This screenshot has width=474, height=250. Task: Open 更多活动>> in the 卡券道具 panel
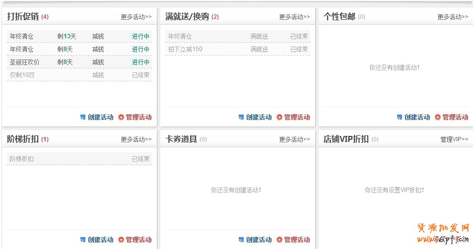tap(294, 139)
